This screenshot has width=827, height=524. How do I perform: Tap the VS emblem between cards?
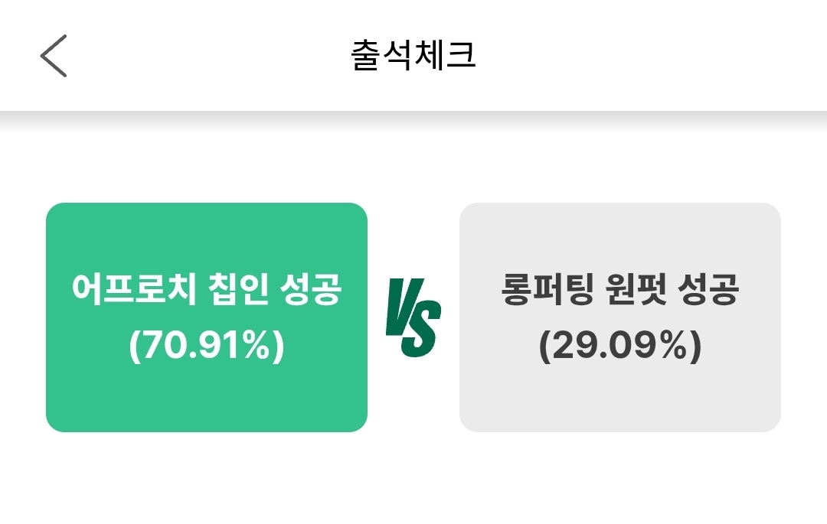(x=413, y=317)
